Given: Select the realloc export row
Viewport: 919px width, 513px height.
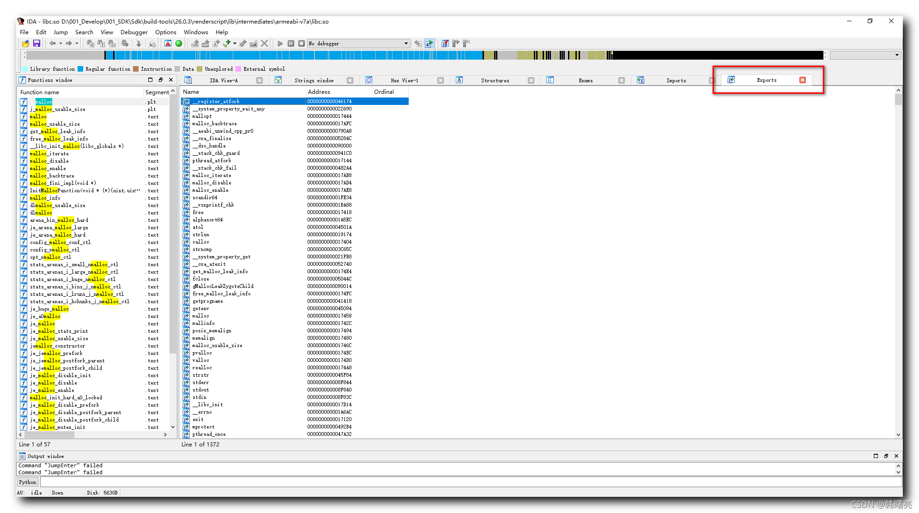Looking at the screenshot, I should click(x=295, y=367).
